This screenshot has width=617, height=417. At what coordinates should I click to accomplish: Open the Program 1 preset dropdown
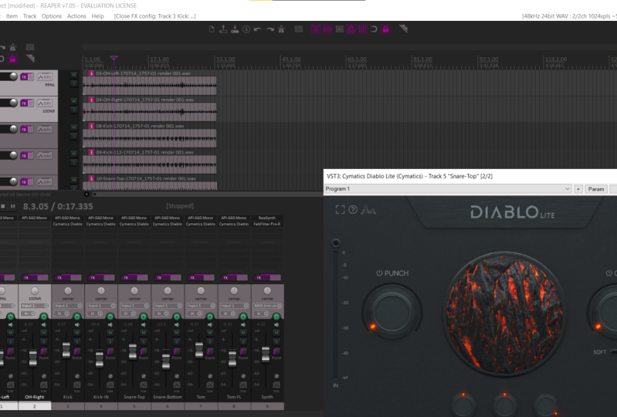448,189
